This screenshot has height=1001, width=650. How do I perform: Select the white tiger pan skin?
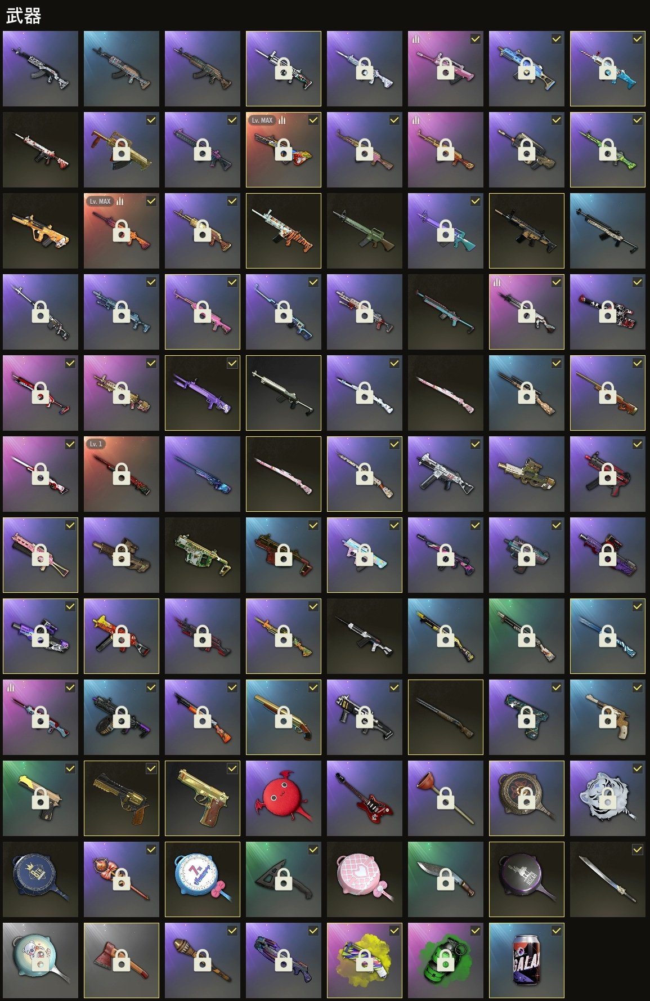[608, 798]
